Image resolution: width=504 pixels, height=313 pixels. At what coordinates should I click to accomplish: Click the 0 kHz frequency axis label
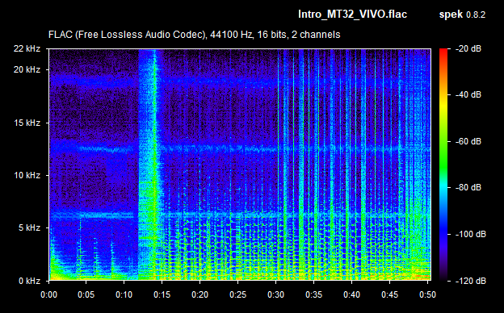click(29, 282)
